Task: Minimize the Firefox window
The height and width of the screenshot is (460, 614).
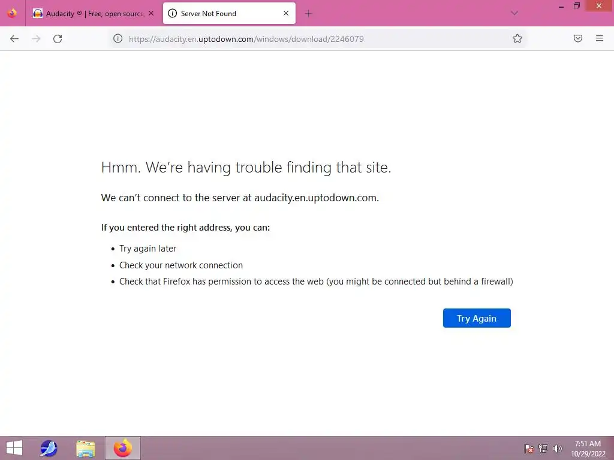Action: click(561, 6)
